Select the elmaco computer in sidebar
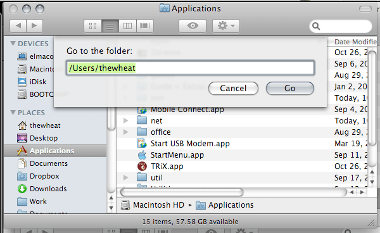Viewport: 380px width, 233px height. [x=35, y=56]
